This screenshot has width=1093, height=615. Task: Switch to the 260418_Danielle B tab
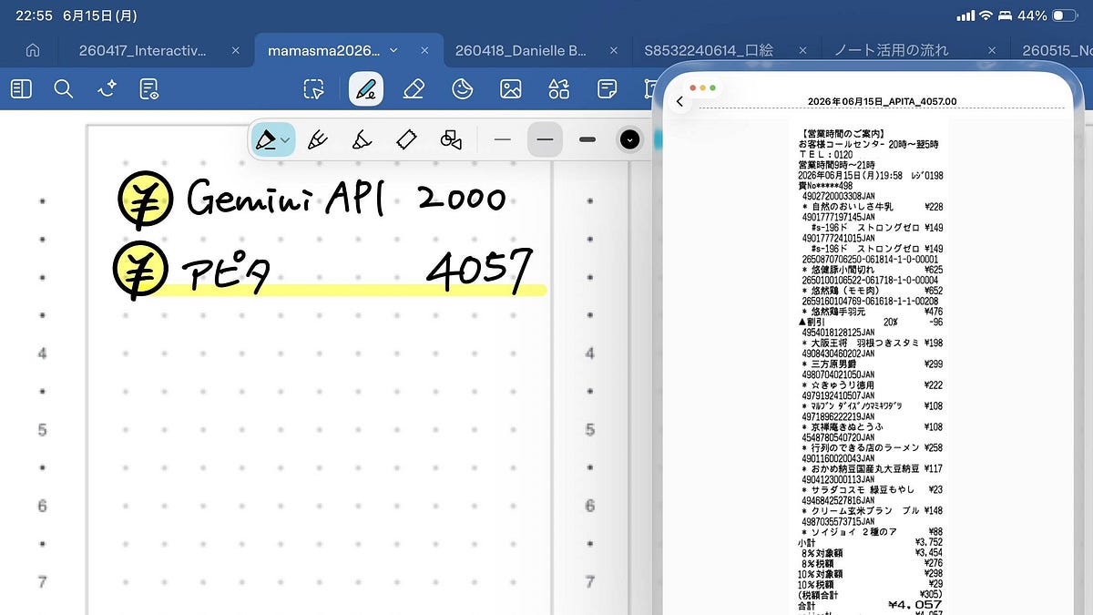point(520,51)
